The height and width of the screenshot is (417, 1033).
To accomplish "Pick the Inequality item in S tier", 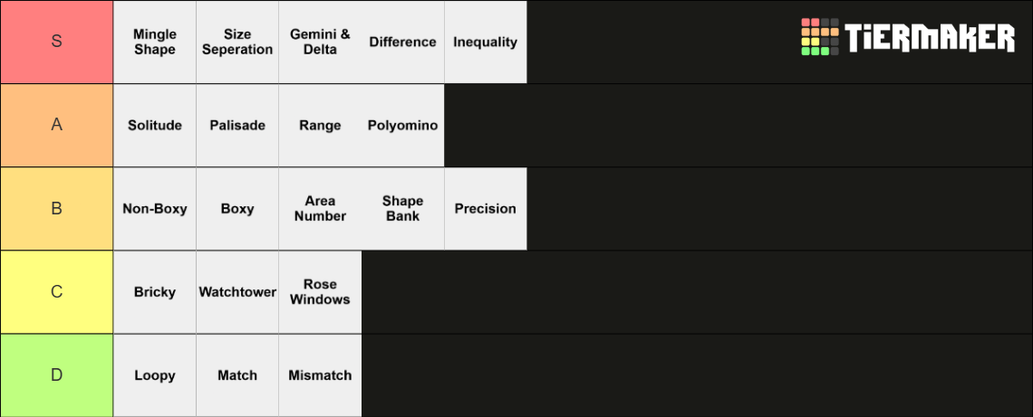I will [486, 43].
